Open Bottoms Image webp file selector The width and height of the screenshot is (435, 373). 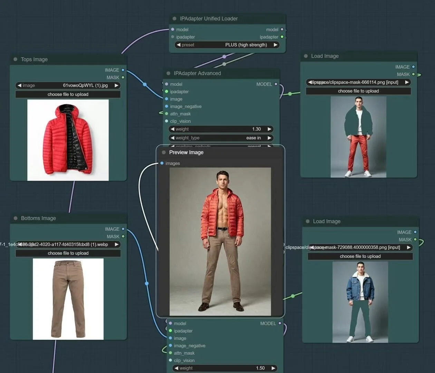click(x=68, y=245)
